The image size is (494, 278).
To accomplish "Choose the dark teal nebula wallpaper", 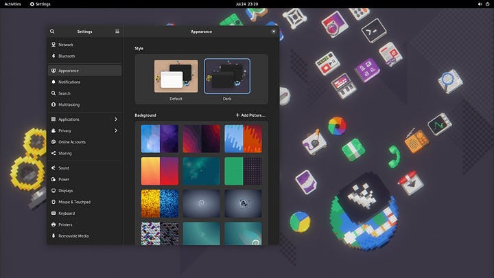I will point(201,171).
